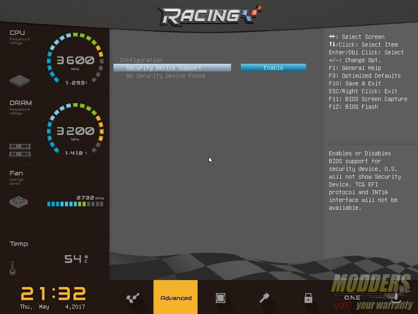Open the Save & Exit tab download icon
This screenshot has height=314, width=418.
click(396, 298)
